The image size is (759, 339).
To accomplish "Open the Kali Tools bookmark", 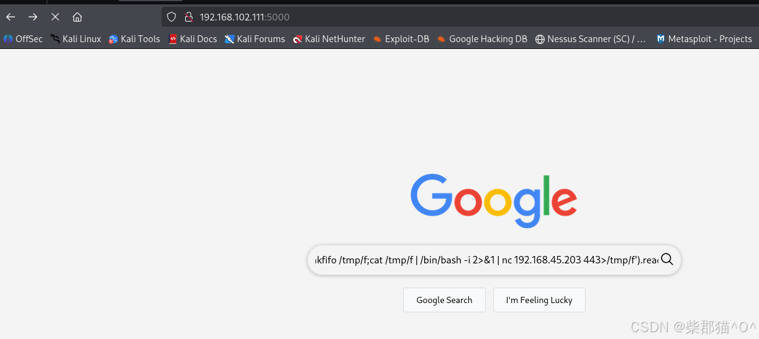I will (x=134, y=39).
